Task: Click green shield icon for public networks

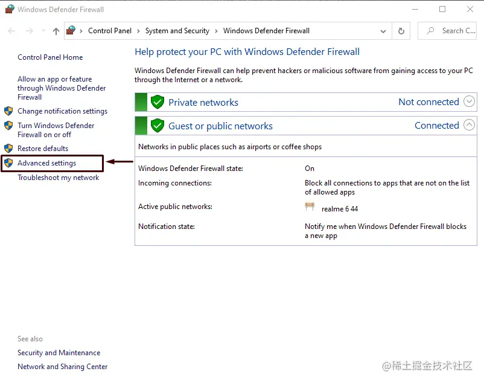Action: coord(158,126)
